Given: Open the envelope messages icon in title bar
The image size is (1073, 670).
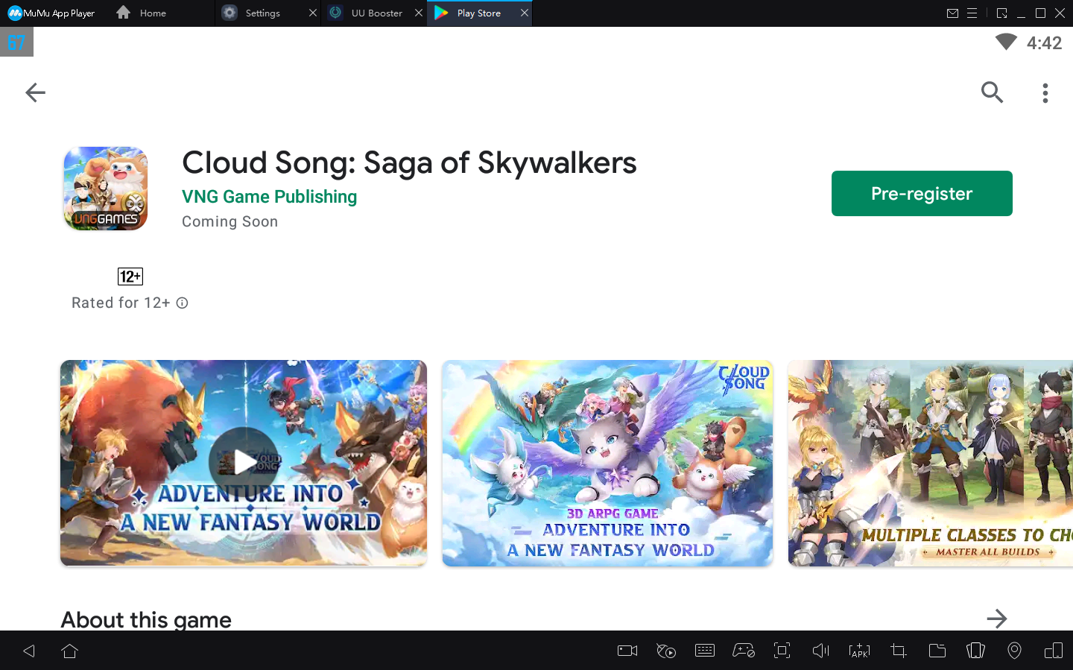Looking at the screenshot, I should pyautogui.click(x=953, y=13).
